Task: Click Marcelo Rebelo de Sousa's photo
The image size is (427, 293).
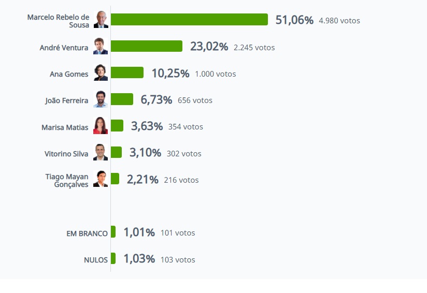Action: tap(101, 20)
